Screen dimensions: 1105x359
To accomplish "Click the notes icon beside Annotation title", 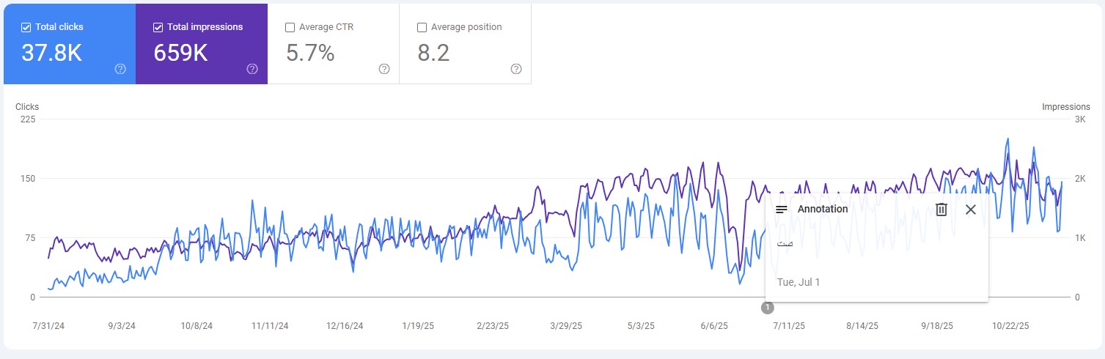I will (x=782, y=210).
